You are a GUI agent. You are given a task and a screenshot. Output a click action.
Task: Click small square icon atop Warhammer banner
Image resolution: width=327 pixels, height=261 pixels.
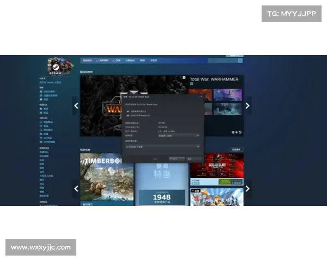click(x=184, y=77)
